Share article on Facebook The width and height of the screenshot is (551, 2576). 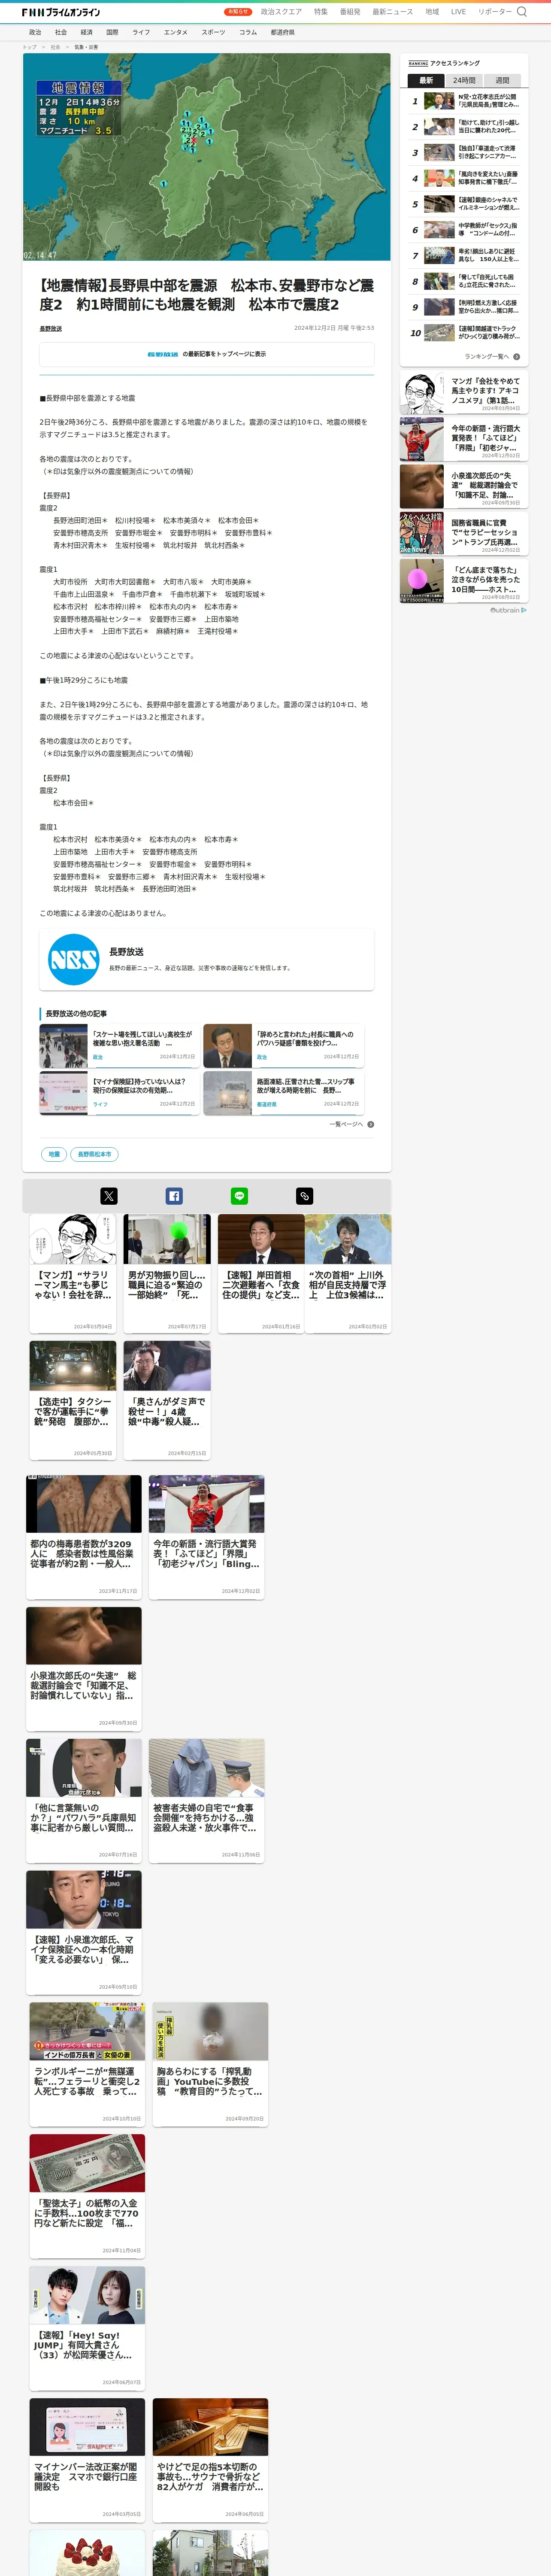coord(174,1196)
